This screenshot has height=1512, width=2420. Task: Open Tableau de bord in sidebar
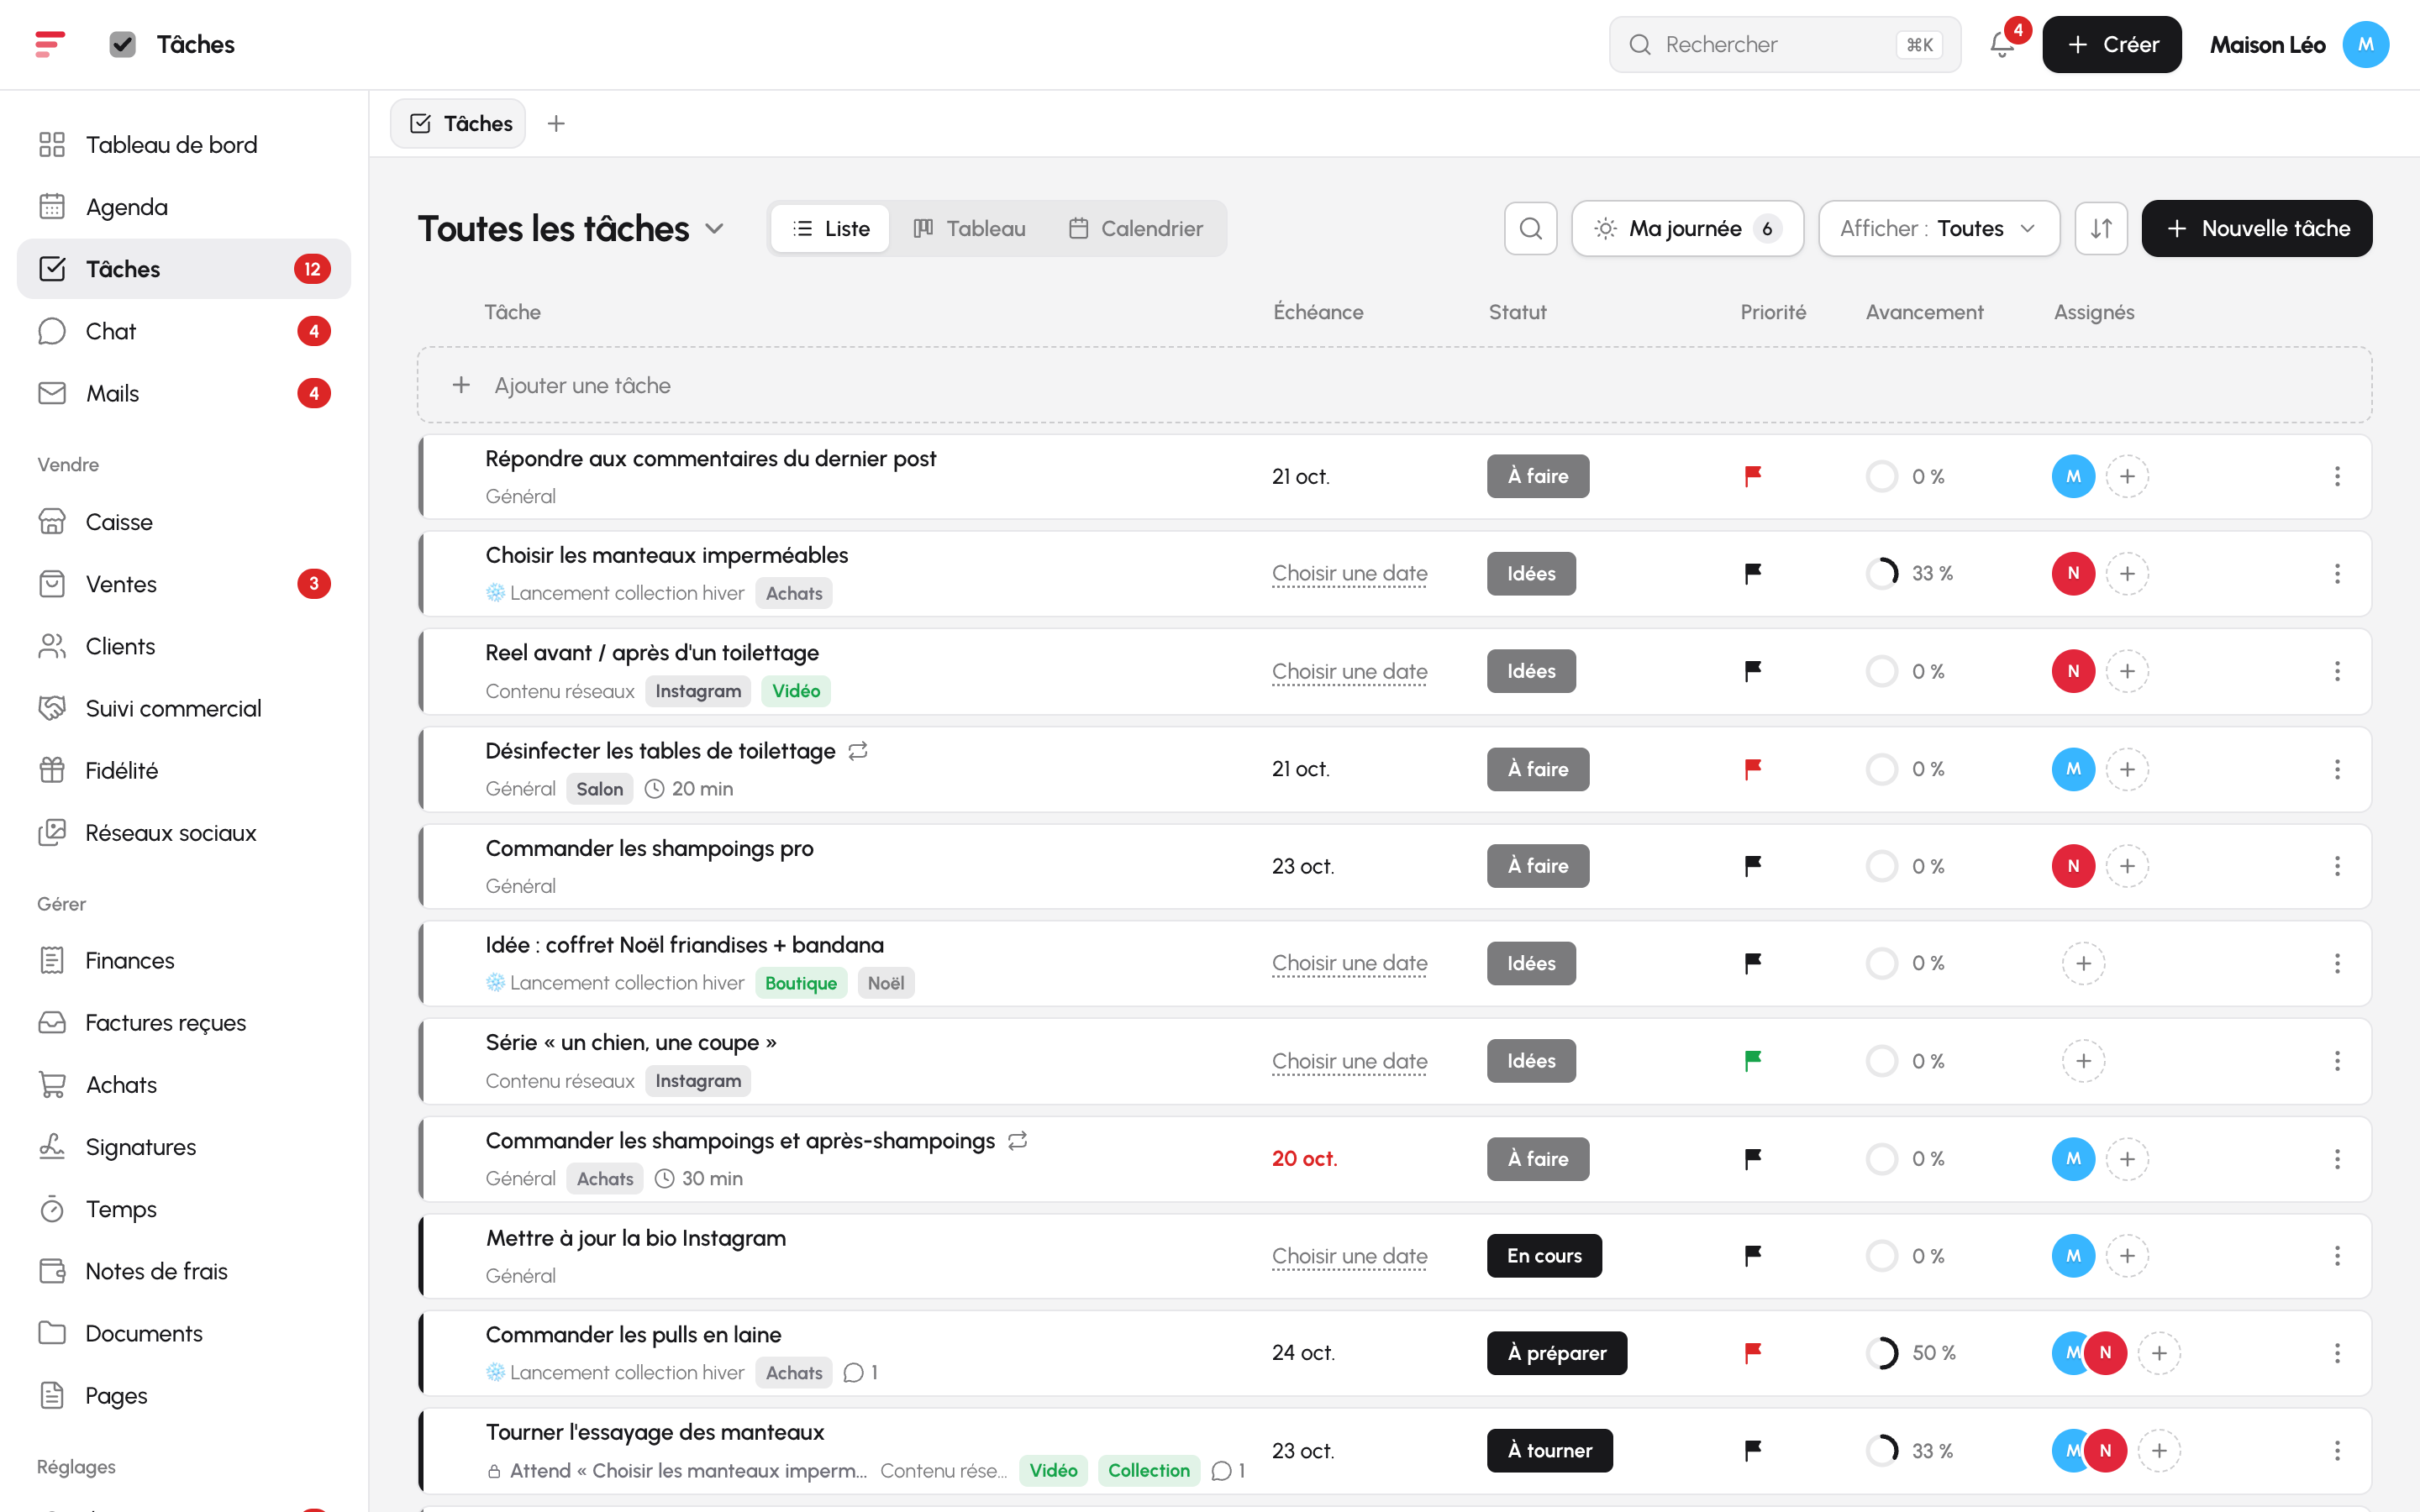pyautogui.click(x=184, y=145)
